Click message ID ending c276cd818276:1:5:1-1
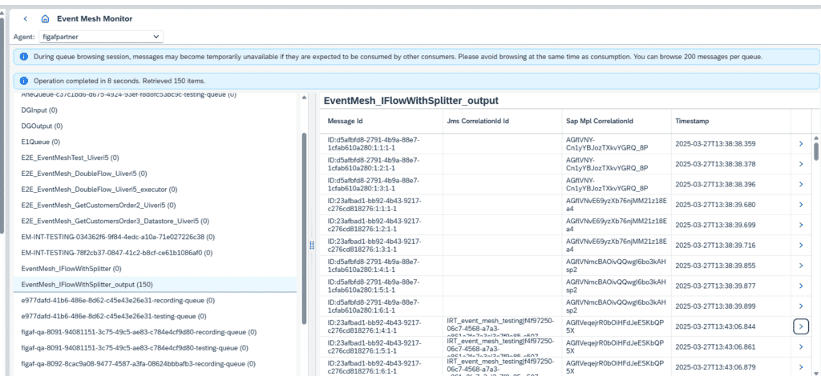The height and width of the screenshot is (376, 821). click(x=374, y=346)
